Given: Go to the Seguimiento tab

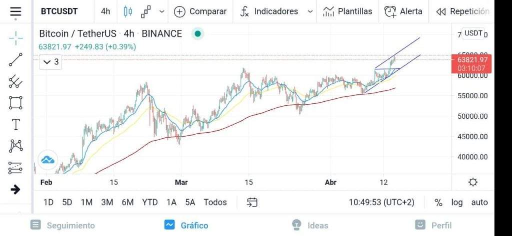Looking at the screenshot, I should coord(63,225).
